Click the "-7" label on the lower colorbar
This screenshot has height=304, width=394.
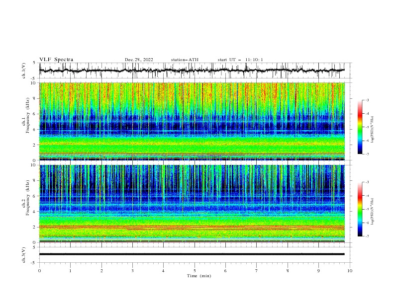coord(367,236)
